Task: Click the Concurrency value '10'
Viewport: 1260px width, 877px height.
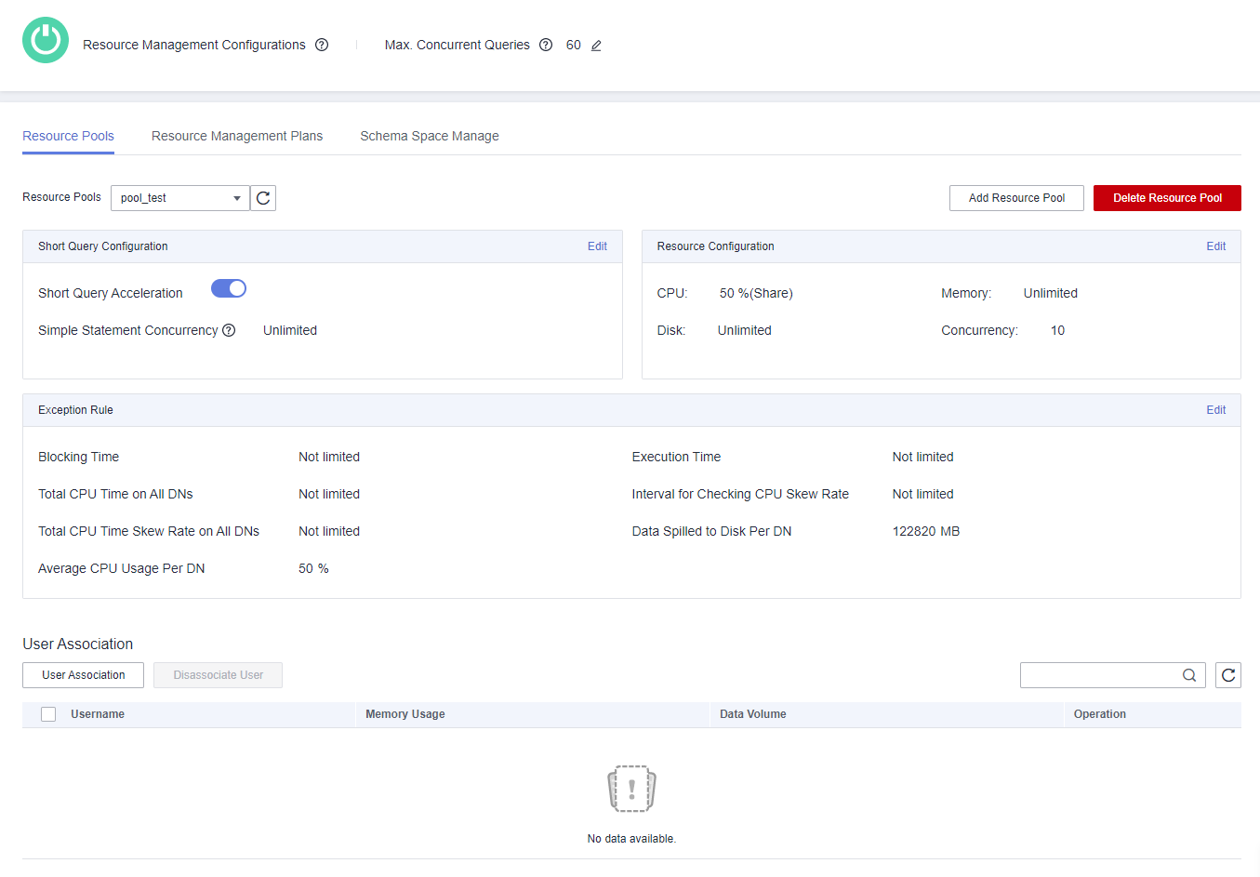Action: 1057,330
